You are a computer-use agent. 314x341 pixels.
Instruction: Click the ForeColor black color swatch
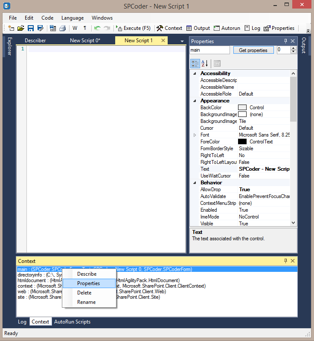[242, 142]
